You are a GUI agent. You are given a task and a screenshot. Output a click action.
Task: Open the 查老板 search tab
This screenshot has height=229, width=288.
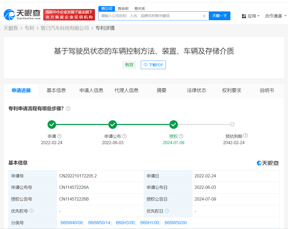[123, 9]
